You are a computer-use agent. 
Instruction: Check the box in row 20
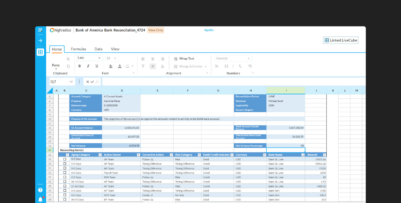pos(65,164)
